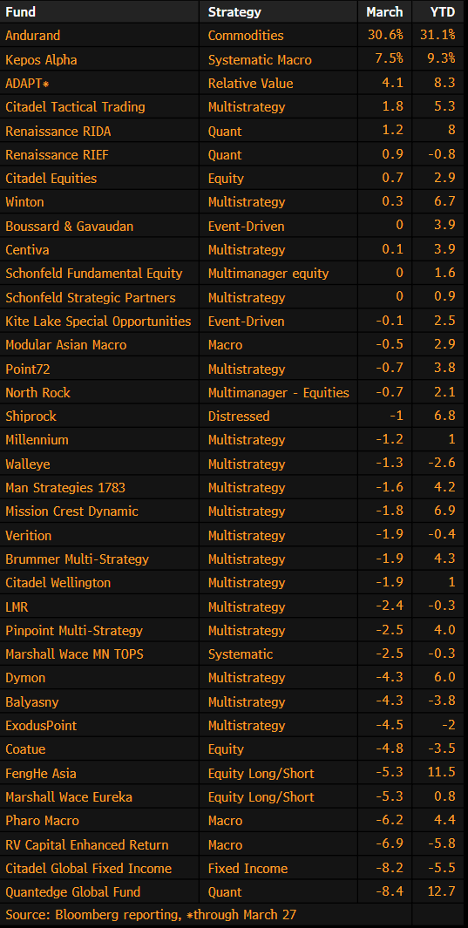Click the Millennium fund name

click(x=37, y=440)
